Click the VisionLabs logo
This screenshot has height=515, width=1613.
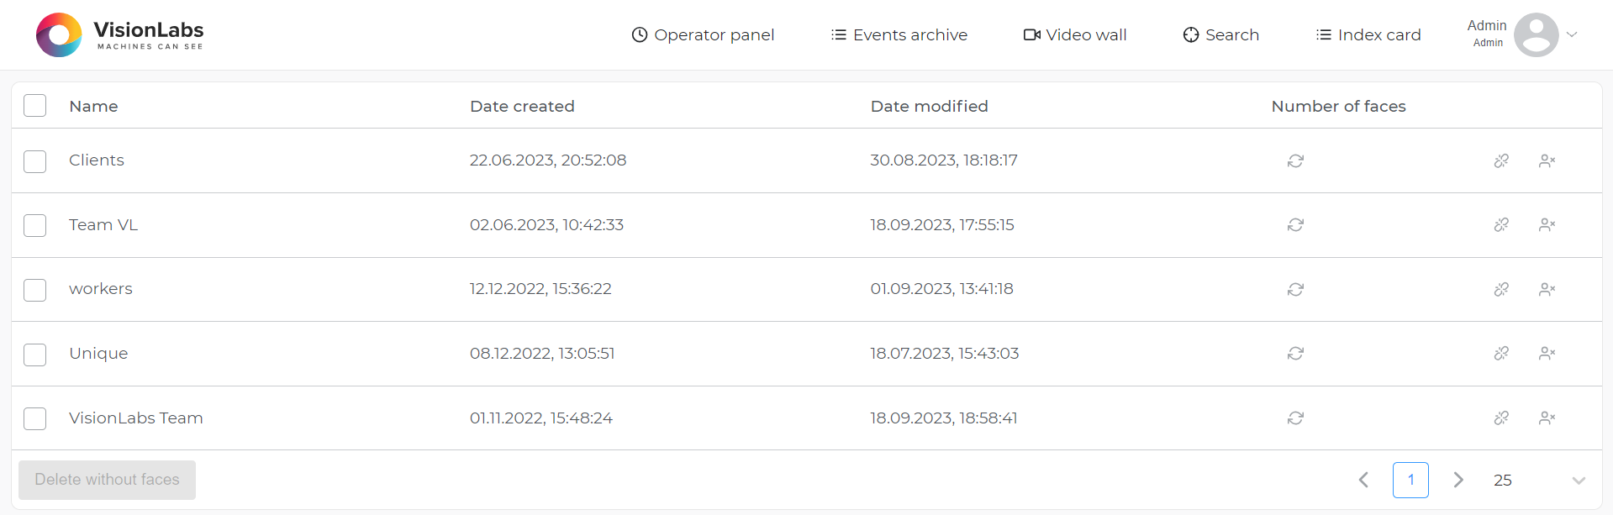tap(120, 34)
